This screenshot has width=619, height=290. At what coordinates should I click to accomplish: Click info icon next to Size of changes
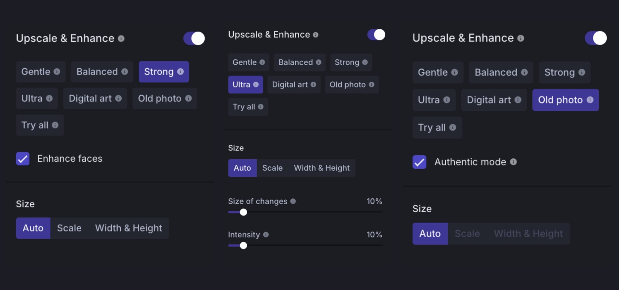point(293,201)
